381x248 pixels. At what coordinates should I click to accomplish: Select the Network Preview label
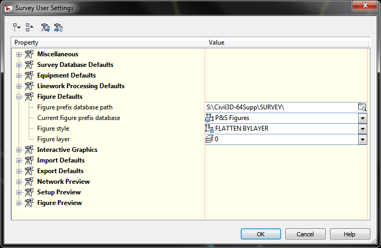pyautogui.click(x=63, y=182)
